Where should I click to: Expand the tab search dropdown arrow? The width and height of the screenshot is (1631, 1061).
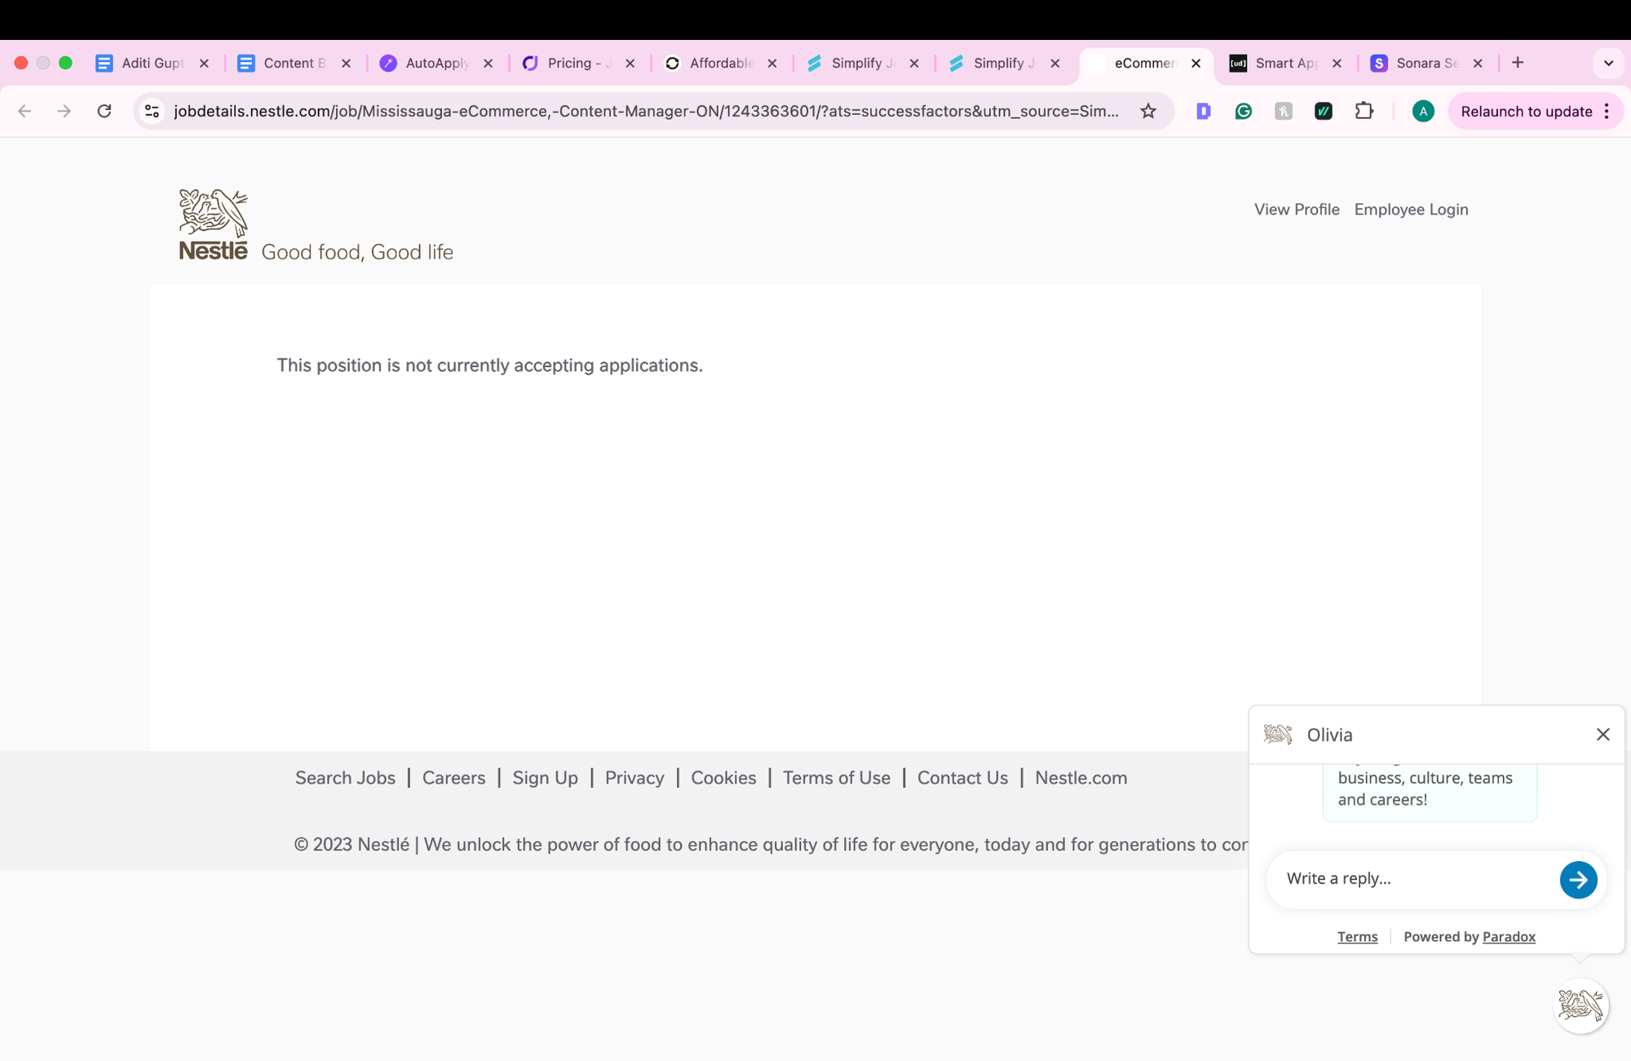tap(1608, 63)
